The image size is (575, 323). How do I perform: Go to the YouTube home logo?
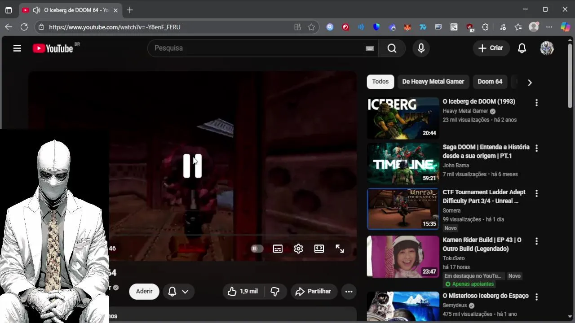53,48
